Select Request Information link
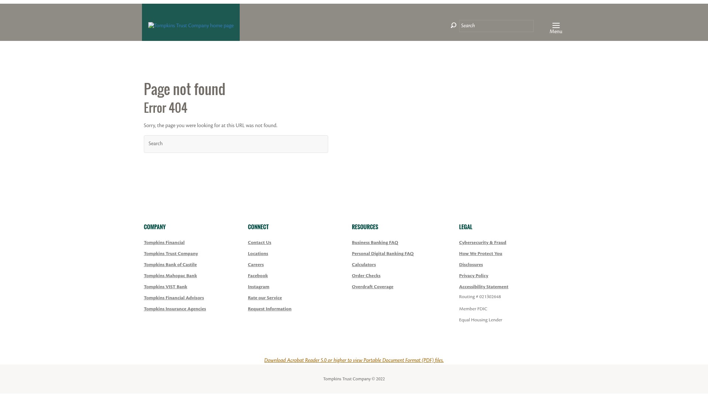Viewport: 708px width, 398px height. (270, 309)
